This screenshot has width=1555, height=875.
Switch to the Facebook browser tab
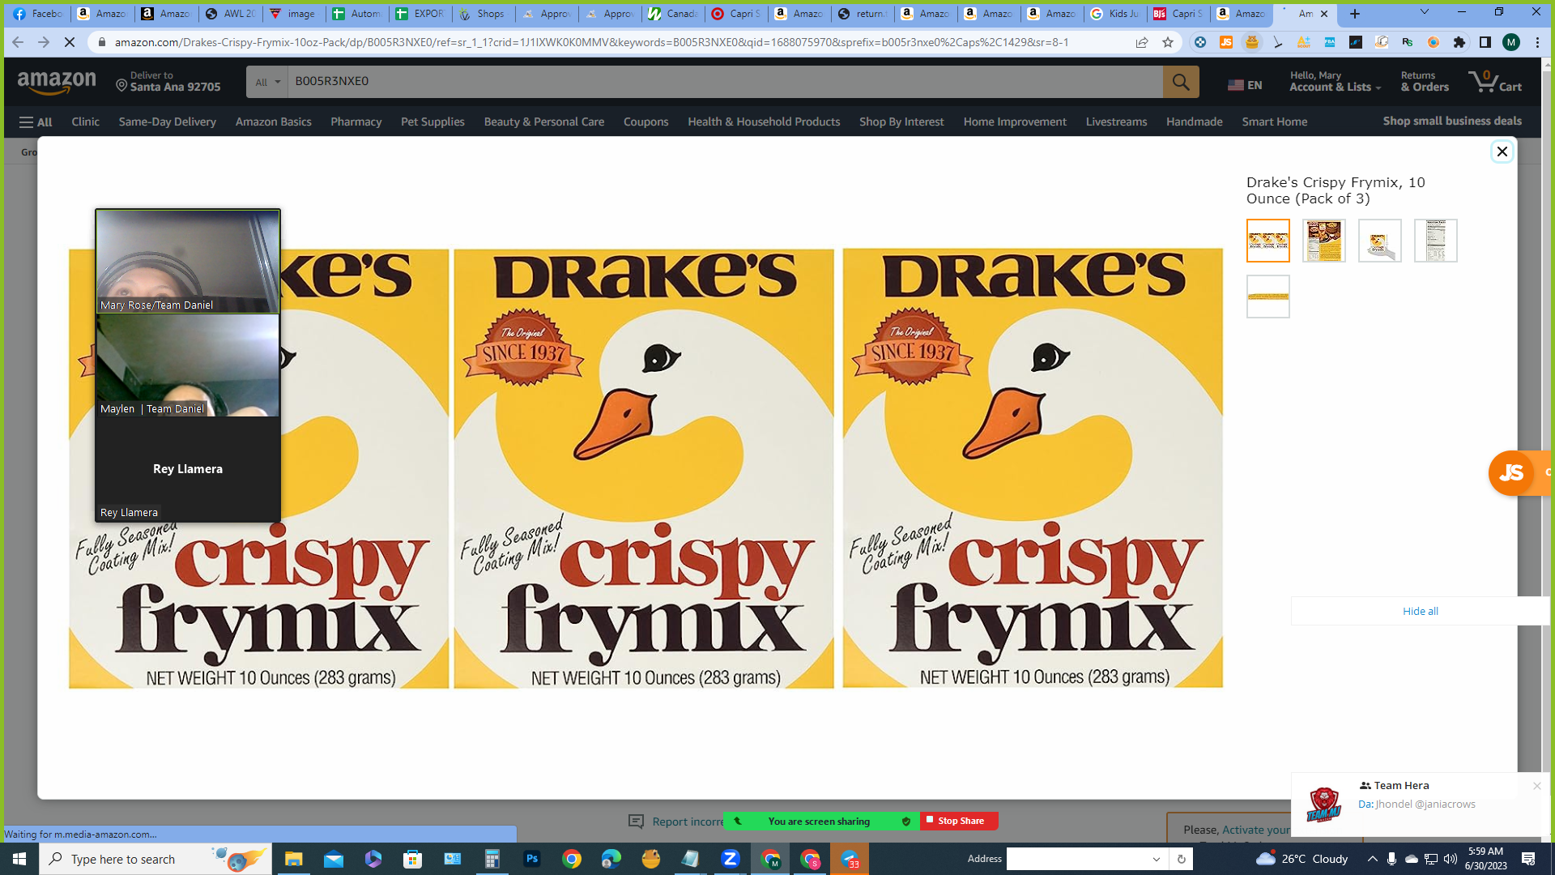pos(37,14)
